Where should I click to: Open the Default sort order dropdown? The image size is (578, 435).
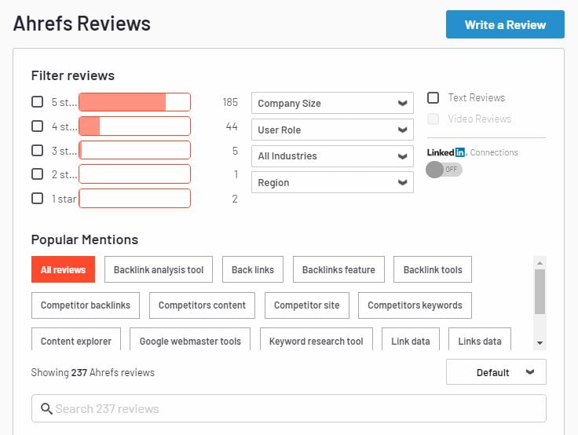[496, 372]
